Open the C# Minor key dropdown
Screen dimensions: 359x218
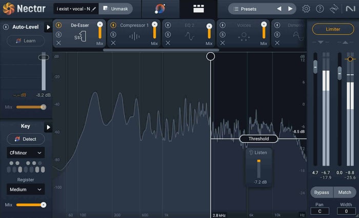coord(26,152)
